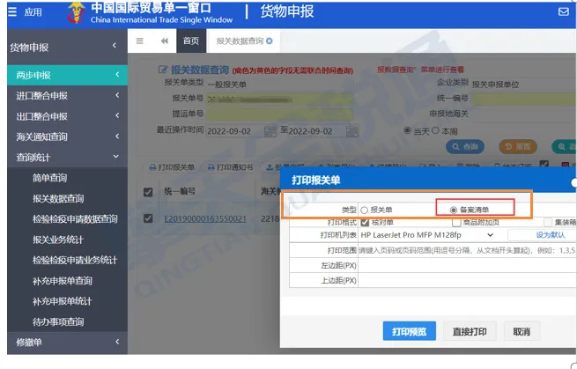Click the 打印范围 page range input field
Screen dimensions: 577x369
point(467,250)
